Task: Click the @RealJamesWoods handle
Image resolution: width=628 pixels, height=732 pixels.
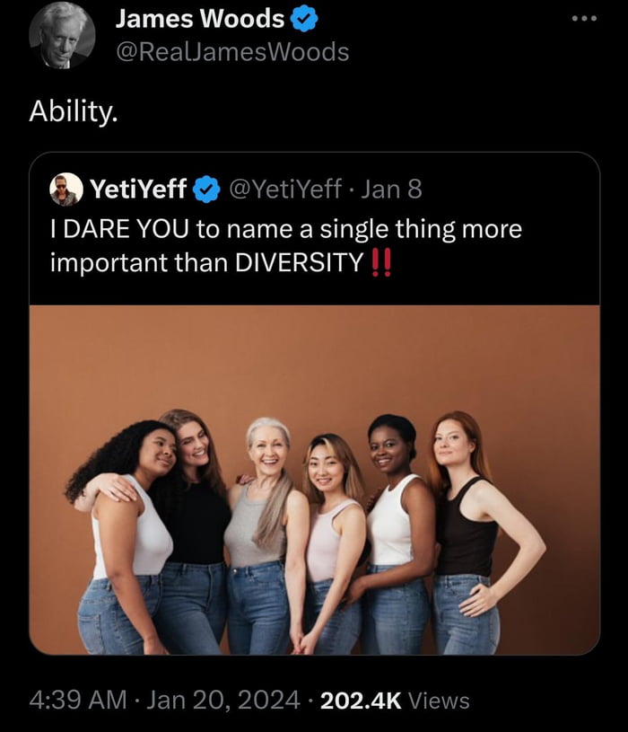Action: (x=231, y=52)
